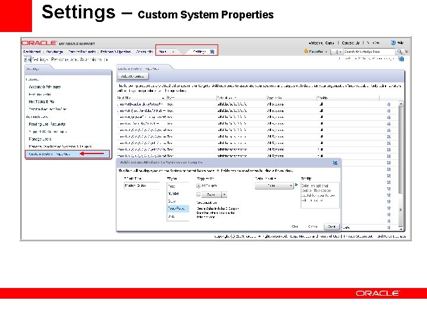The image size is (427, 320).
Task: Click the Search Knowledge Base field
Action: pyautogui.click(x=369, y=52)
